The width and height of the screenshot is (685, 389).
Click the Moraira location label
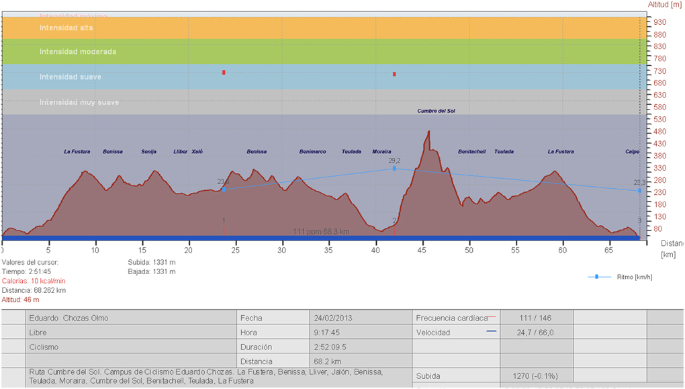381,152
